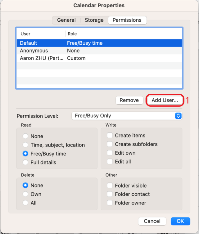
Task: Tick the Create subfolders checkbox
Action: click(110, 144)
